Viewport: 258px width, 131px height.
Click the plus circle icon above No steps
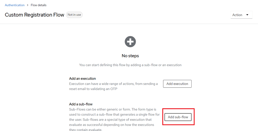(x=130, y=42)
